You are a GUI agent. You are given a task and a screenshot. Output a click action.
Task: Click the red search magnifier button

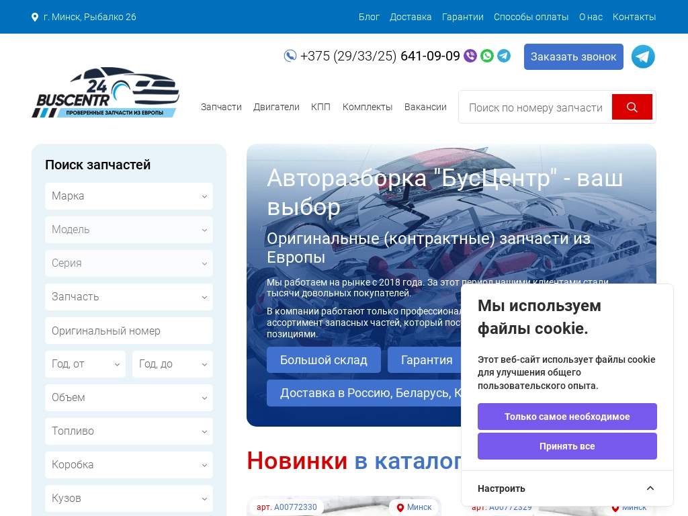click(x=632, y=107)
